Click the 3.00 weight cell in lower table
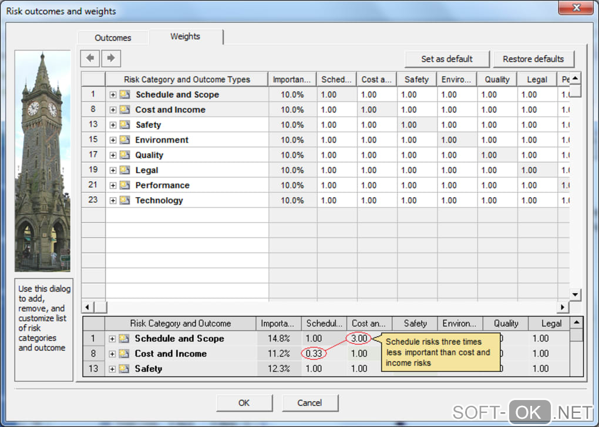 (x=359, y=338)
